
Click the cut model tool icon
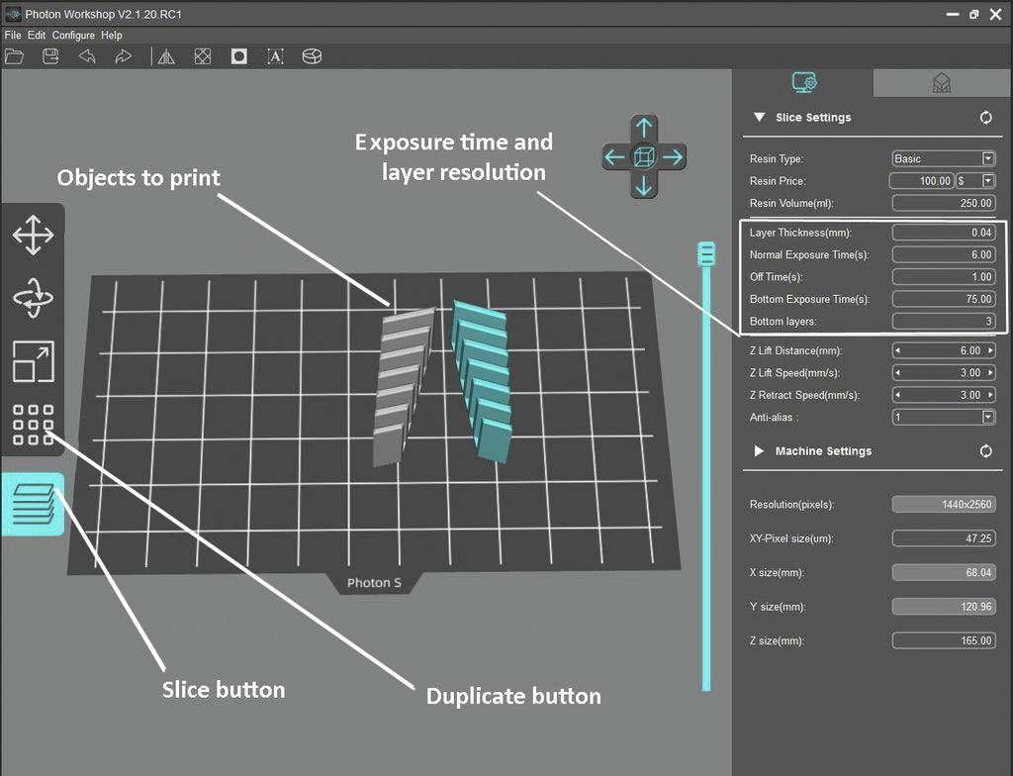[x=312, y=56]
